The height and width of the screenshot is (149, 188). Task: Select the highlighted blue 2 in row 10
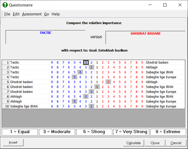point(91,107)
